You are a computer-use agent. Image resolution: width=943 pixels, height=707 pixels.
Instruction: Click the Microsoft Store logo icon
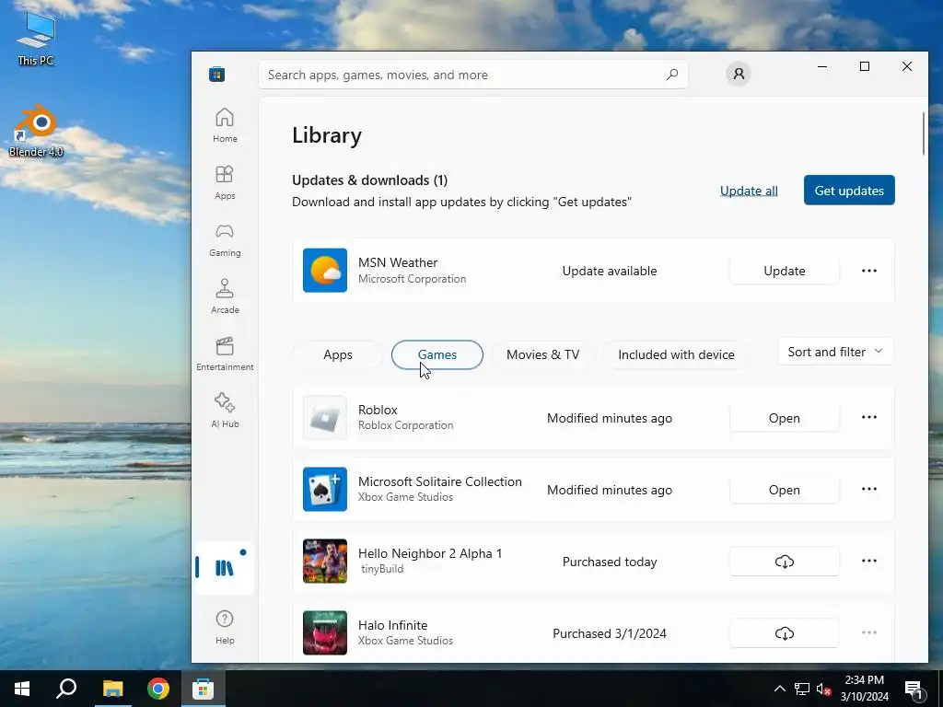[217, 75]
